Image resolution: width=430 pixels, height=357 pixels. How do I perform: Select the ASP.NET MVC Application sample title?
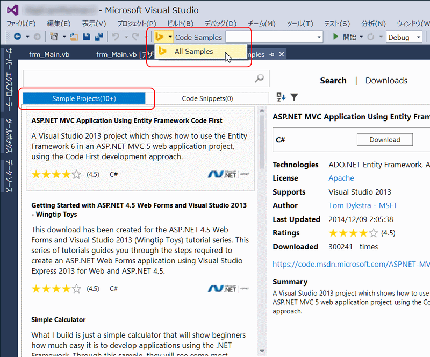[127, 120]
